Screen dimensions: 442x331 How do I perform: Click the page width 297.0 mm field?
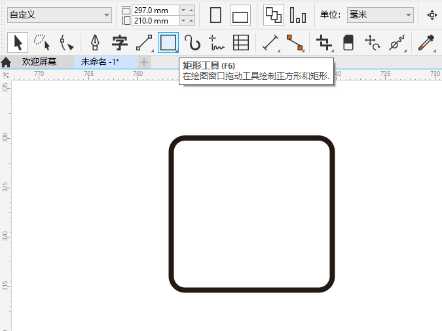[155, 10]
